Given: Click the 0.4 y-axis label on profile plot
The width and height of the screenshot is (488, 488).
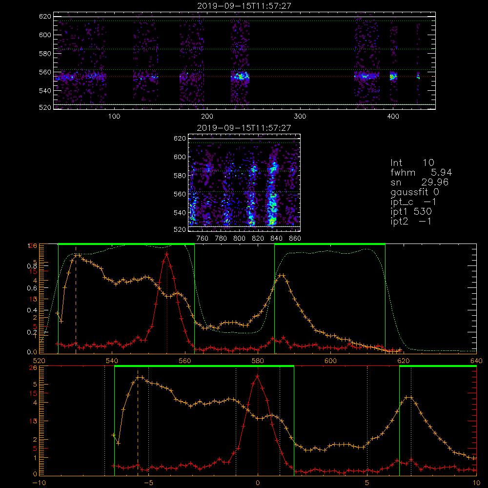Looking at the screenshot, I should click(32, 310).
